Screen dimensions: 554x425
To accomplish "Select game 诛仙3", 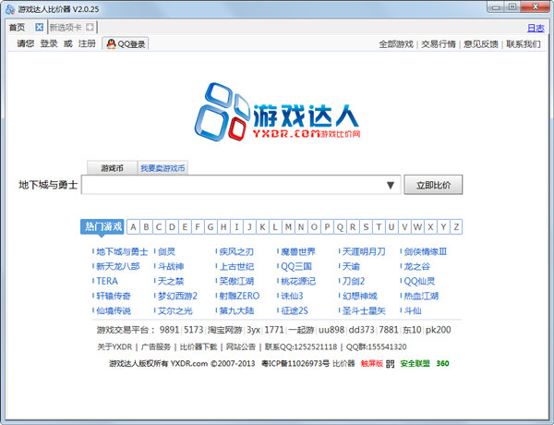I will pyautogui.click(x=292, y=296).
